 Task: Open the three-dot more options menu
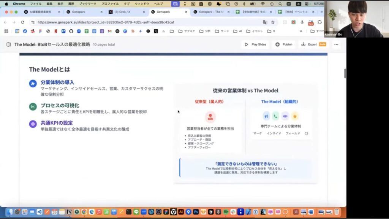[336, 44]
